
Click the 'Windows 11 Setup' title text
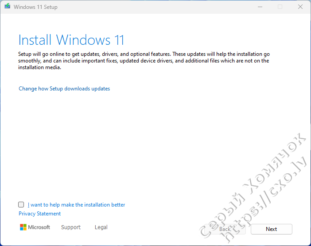click(35, 7)
